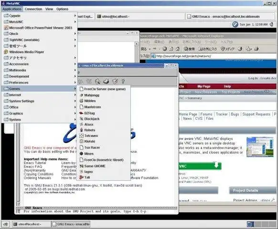The image size is (278, 229).
Task: Click Emacs toolbar print icon
Action: click(x=106, y=82)
